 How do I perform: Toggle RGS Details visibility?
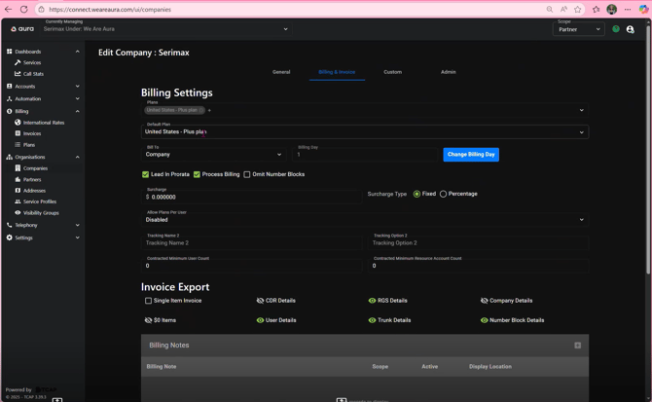pos(372,300)
